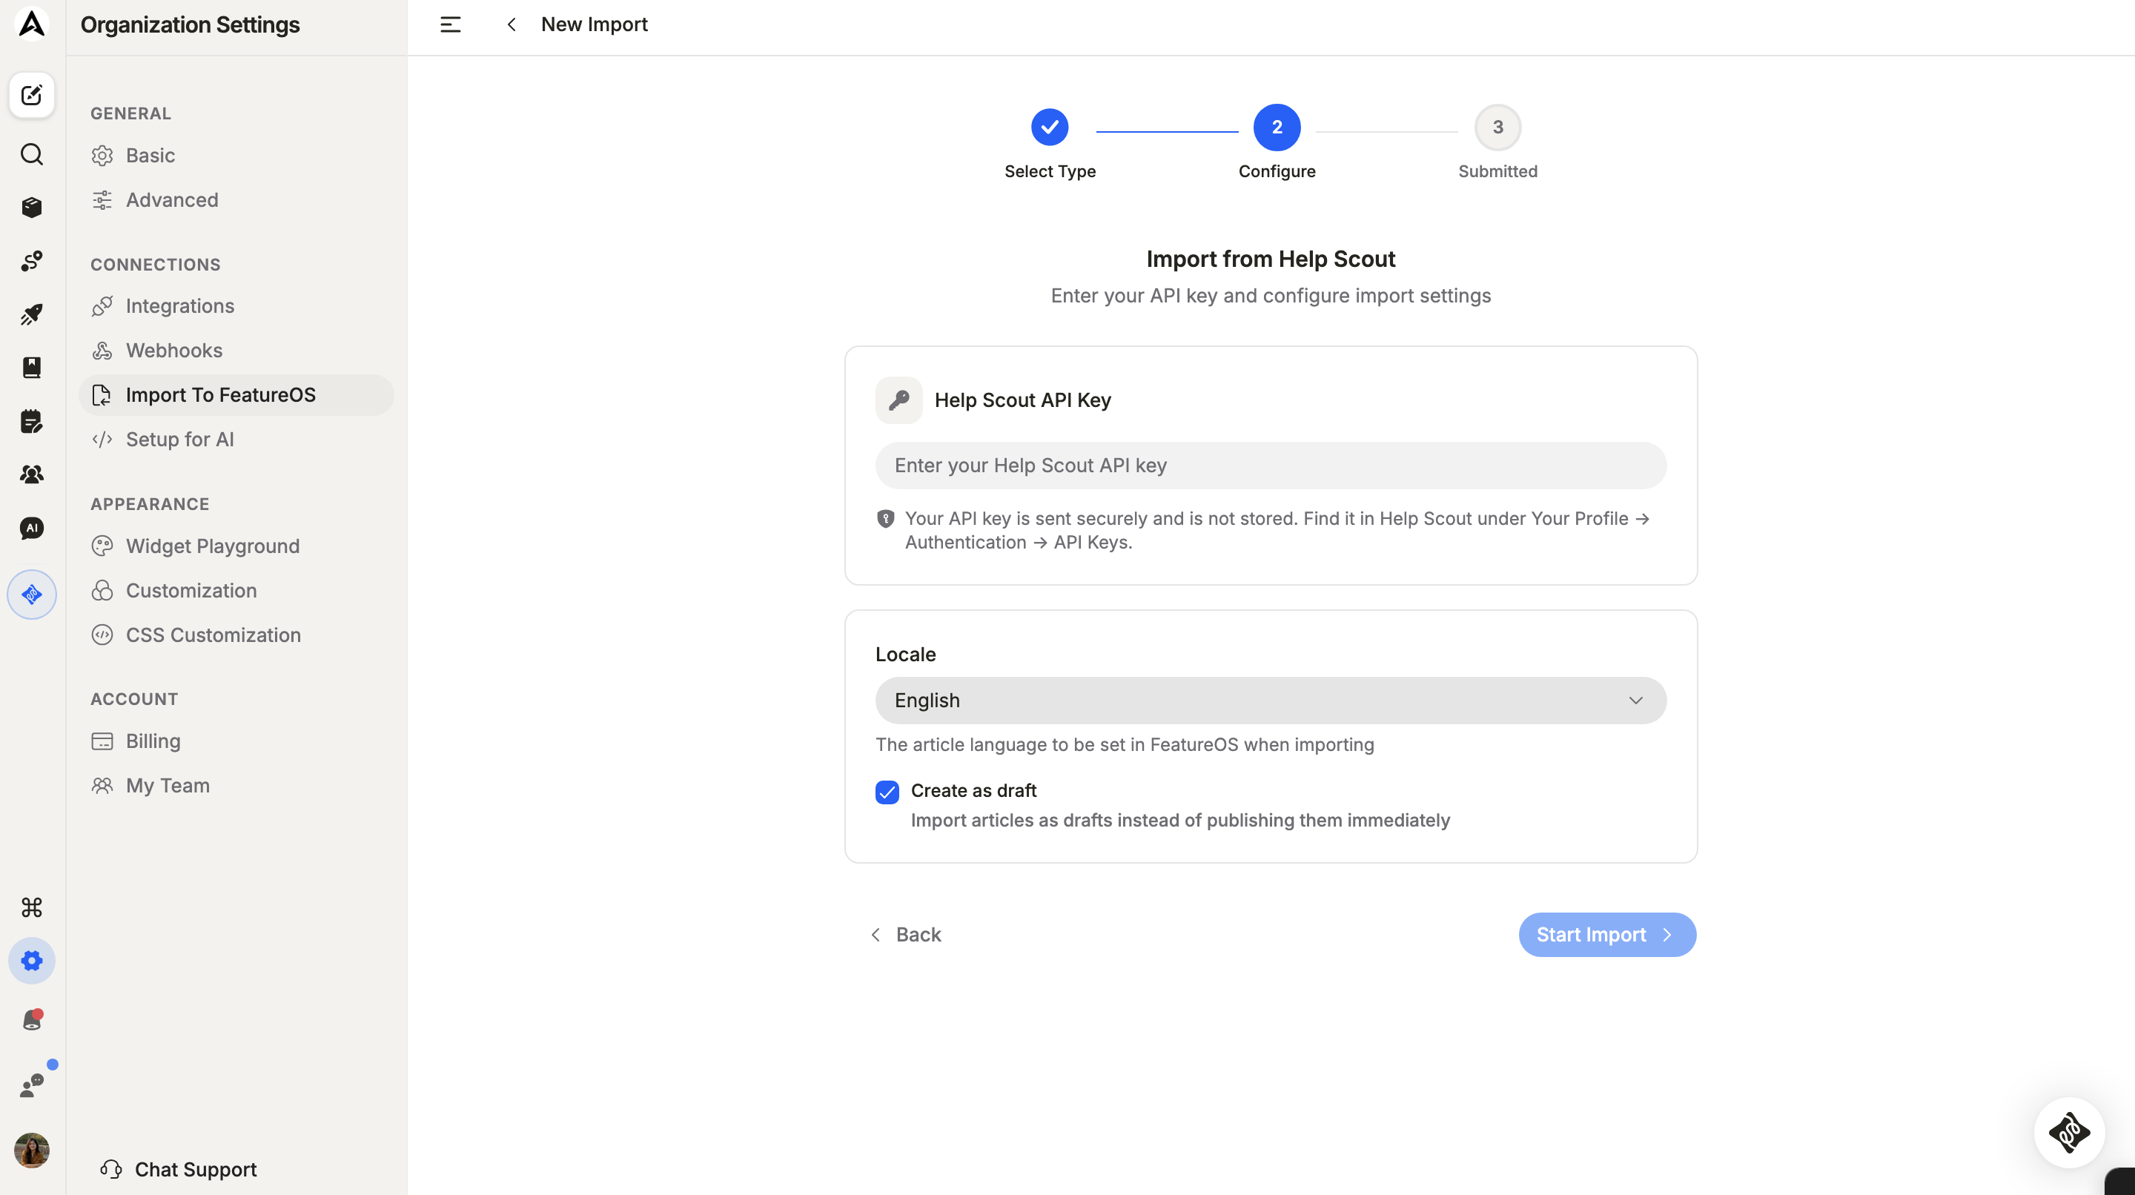The image size is (2135, 1195).
Task: Click the blue diamond icon in left rail
Action: (31, 595)
